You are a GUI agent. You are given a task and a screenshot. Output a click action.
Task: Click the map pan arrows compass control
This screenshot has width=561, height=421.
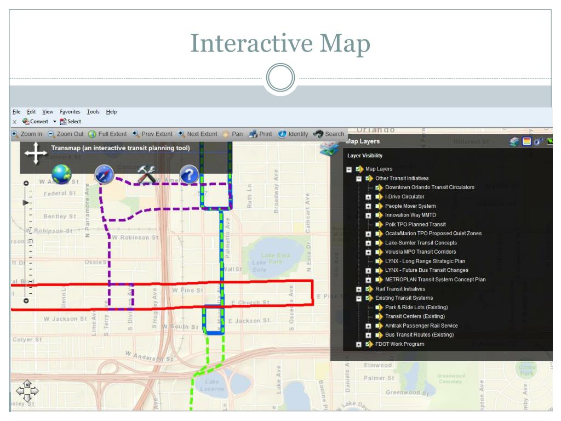(27, 390)
